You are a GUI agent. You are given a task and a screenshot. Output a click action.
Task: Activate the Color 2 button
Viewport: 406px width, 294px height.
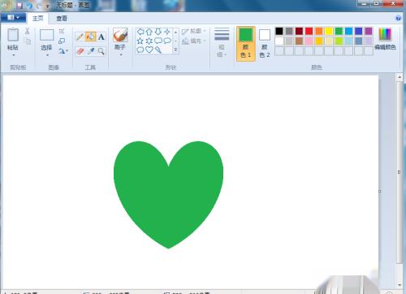coord(265,44)
